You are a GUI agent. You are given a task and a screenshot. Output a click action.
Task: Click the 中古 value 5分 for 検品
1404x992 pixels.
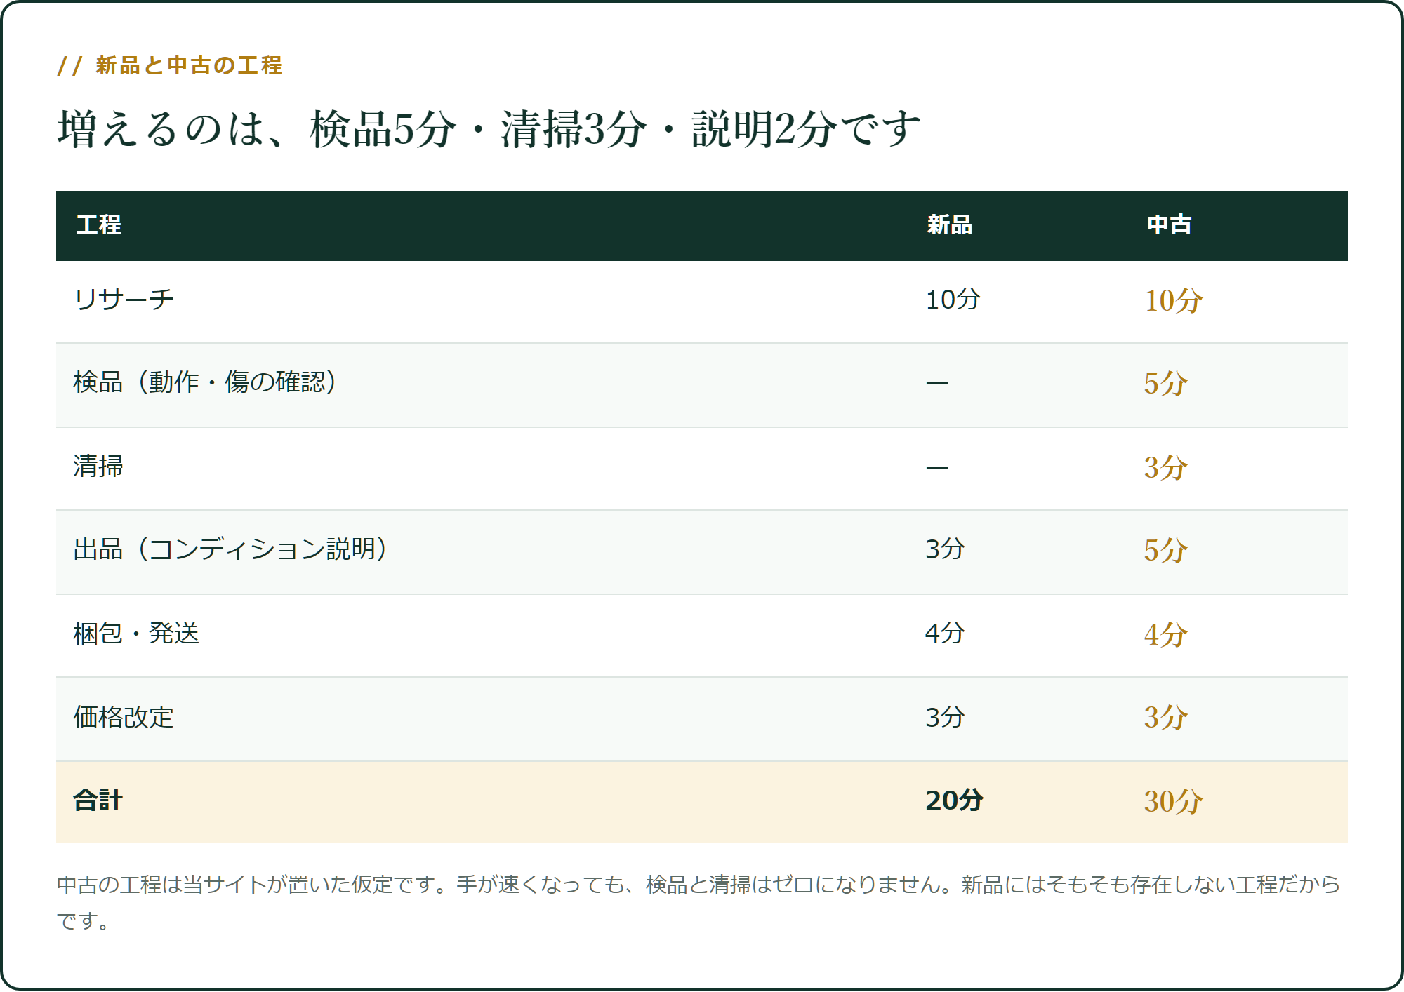1165,384
